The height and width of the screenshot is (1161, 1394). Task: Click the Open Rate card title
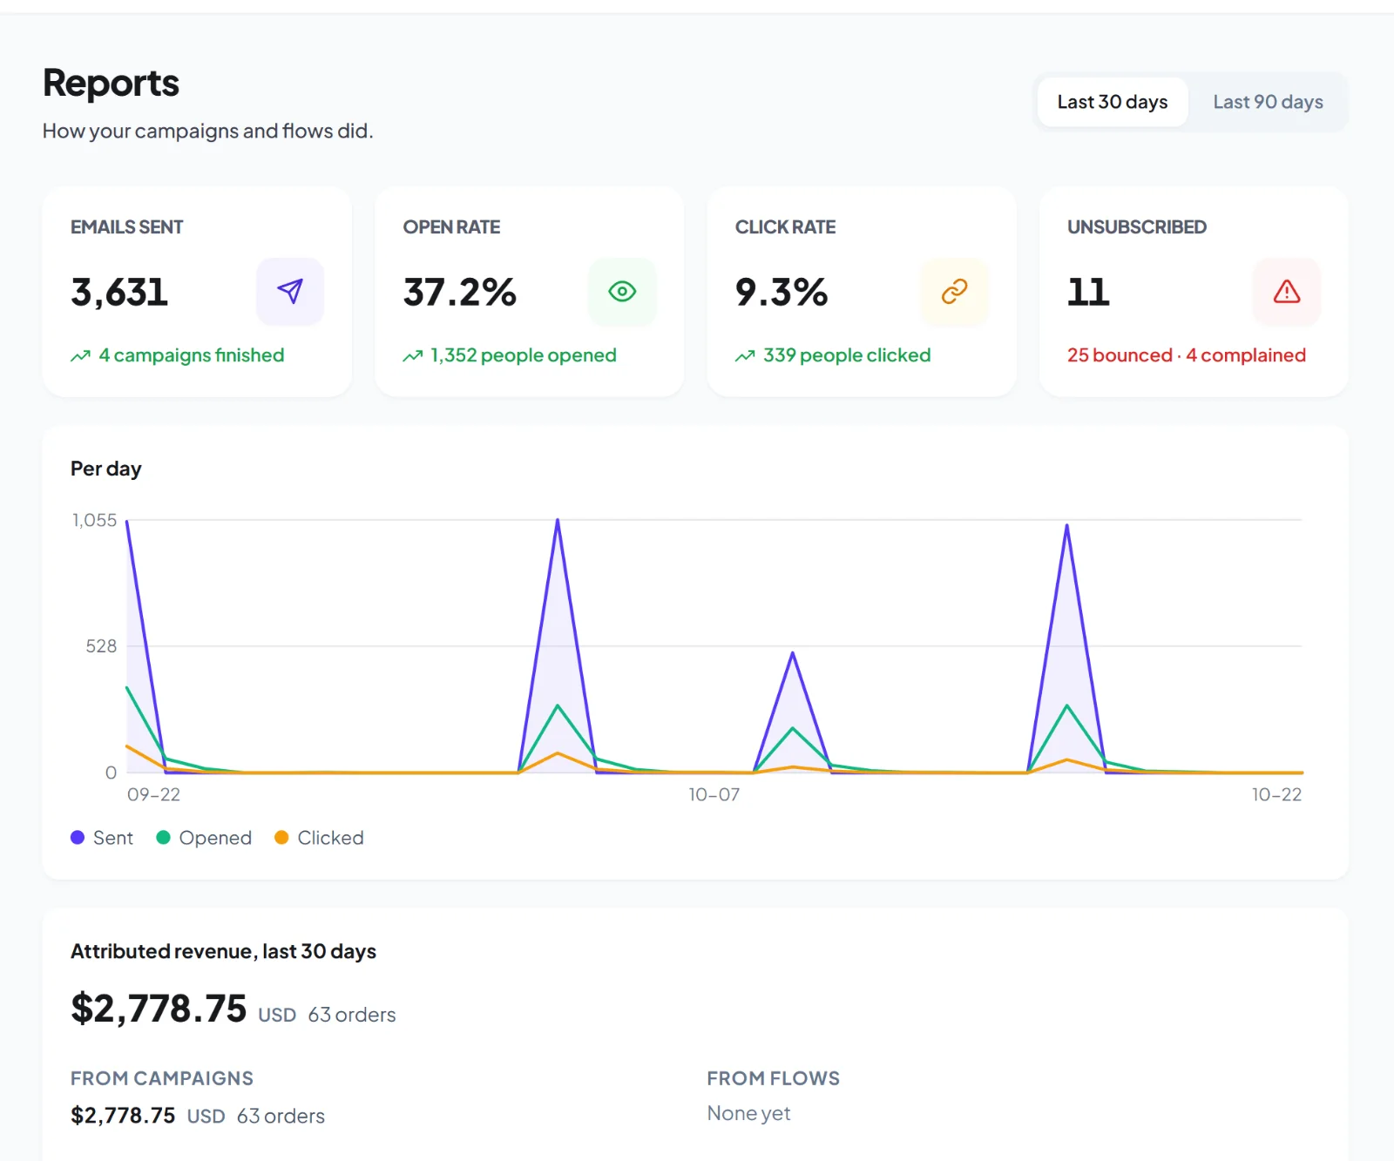click(451, 227)
